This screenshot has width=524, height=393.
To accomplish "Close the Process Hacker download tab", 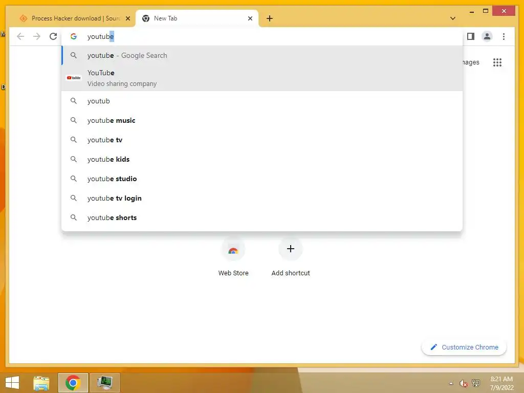I will (x=127, y=18).
